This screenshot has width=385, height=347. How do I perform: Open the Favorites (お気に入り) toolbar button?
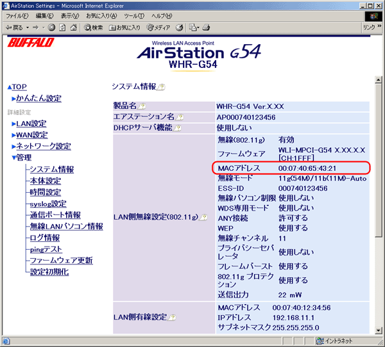click(124, 28)
